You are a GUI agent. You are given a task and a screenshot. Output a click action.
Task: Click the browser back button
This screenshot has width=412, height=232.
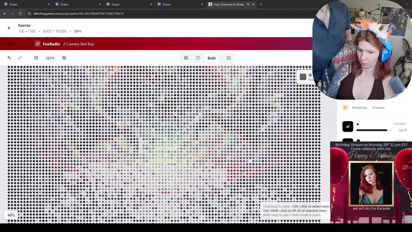coord(5,14)
